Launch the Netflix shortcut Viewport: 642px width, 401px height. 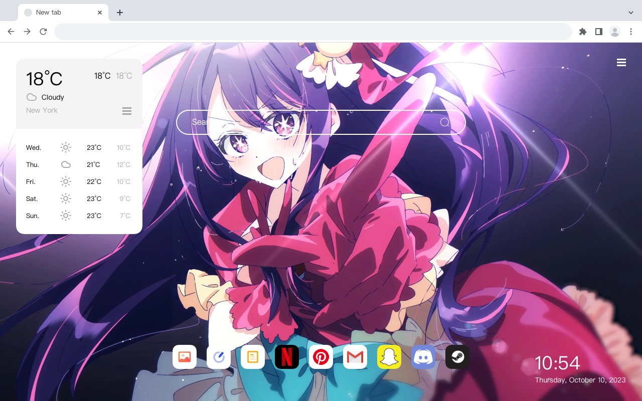(x=287, y=357)
